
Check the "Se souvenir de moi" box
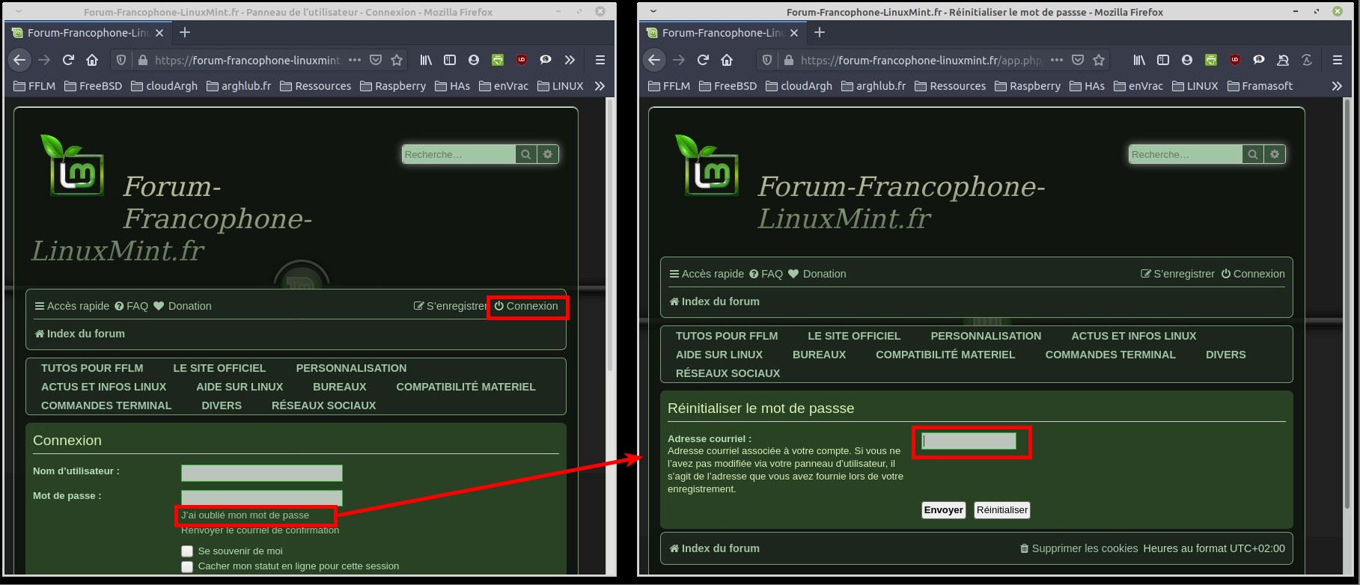[x=187, y=551]
